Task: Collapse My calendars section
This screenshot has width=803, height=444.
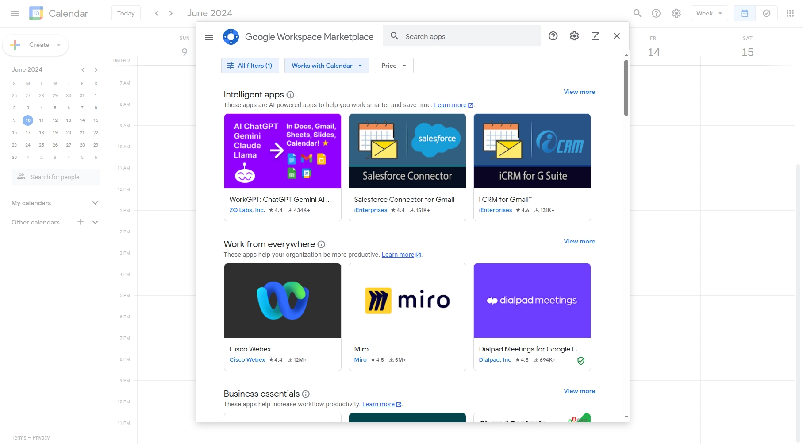Action: pyautogui.click(x=95, y=203)
